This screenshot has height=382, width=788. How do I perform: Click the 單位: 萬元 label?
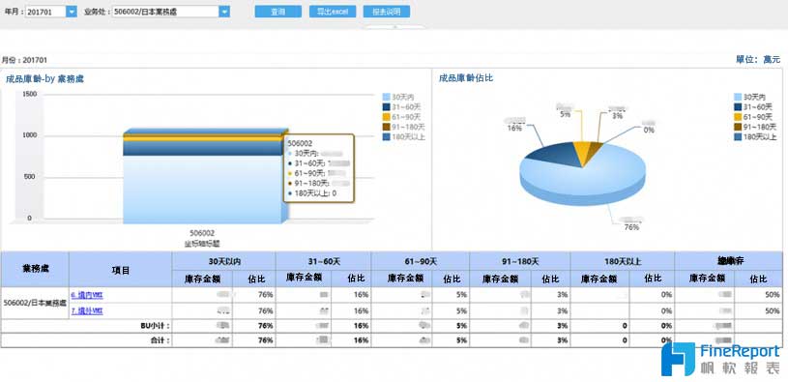tap(758, 59)
